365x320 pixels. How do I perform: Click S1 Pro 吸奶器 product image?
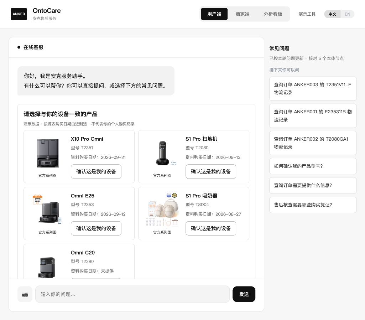162,210
